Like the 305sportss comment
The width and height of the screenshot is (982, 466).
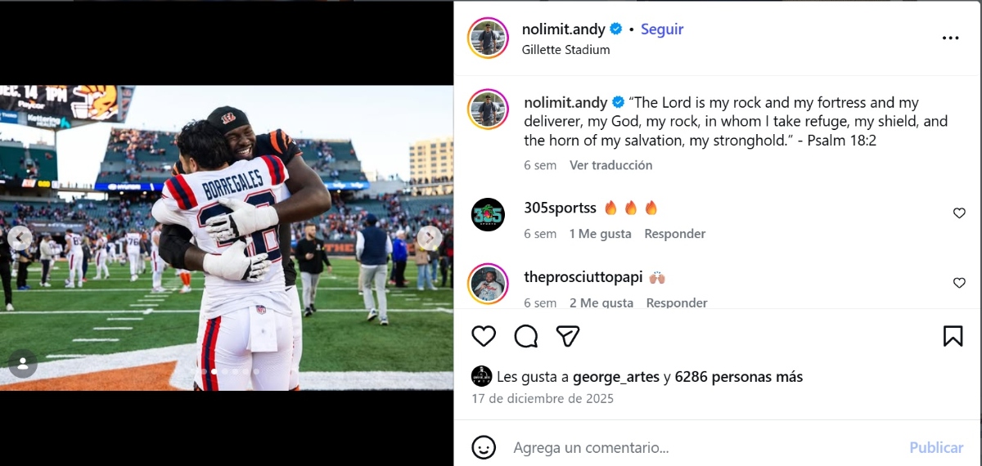[x=959, y=213]
